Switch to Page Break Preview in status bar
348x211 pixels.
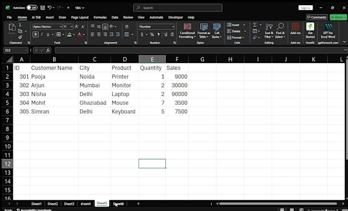tap(301, 209)
